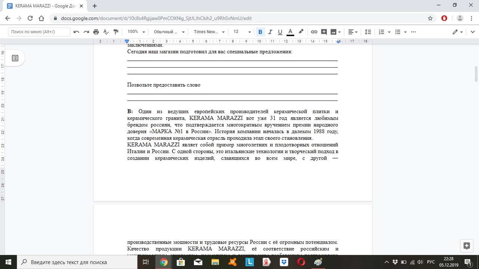Open File Explorer from taskbar
The image size is (479, 269).
pos(215,262)
